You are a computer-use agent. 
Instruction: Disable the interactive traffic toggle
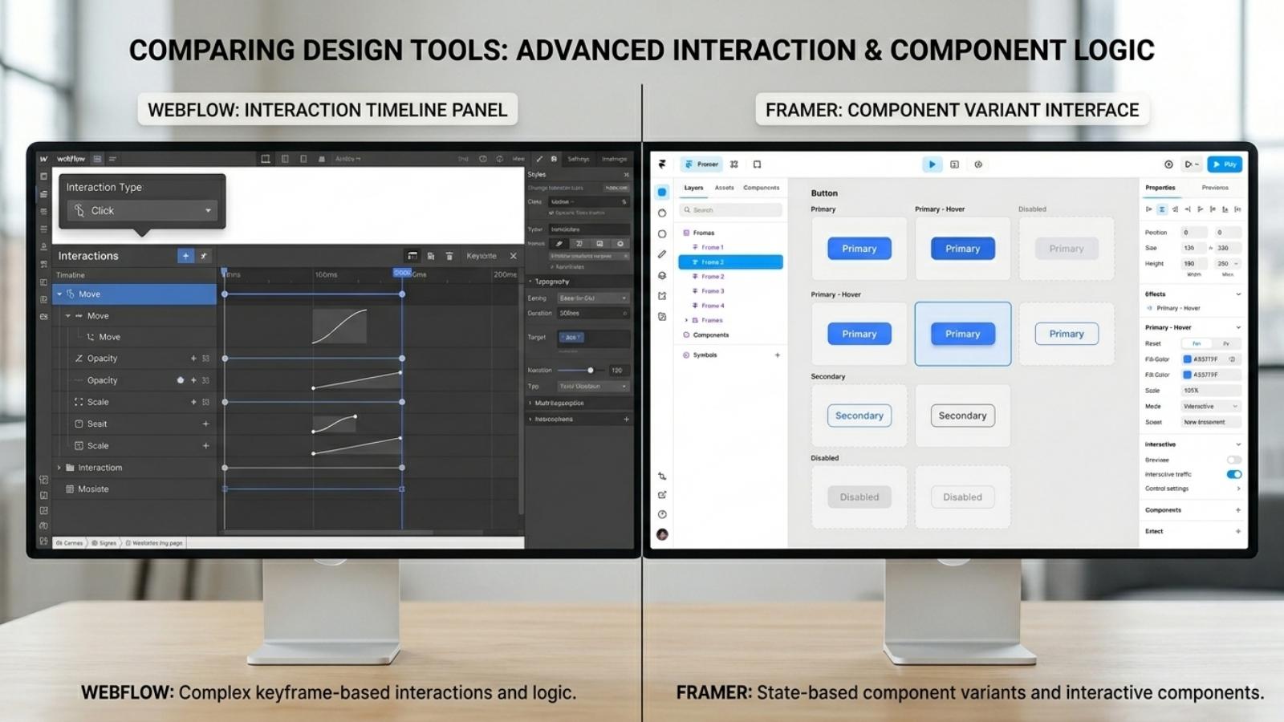pyautogui.click(x=1234, y=474)
